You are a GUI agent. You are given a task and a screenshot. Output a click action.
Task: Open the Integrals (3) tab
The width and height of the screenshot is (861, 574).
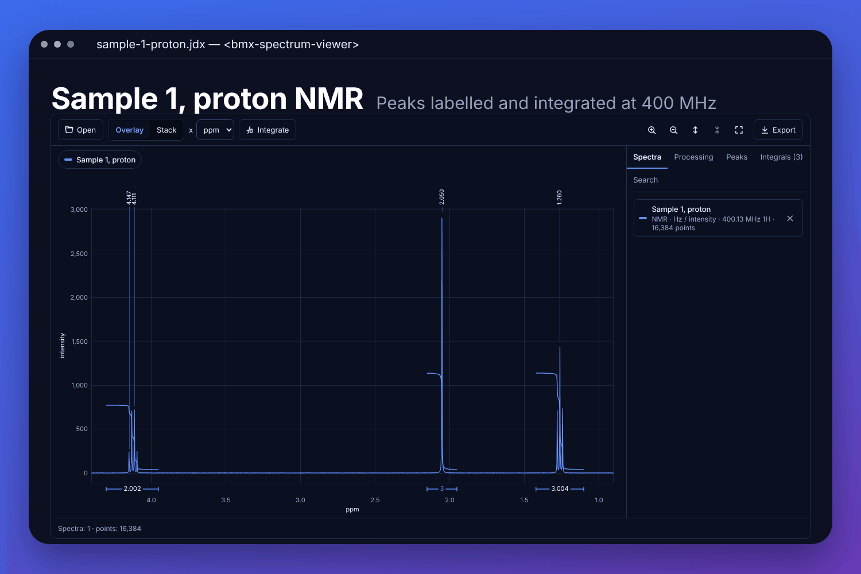pyautogui.click(x=781, y=157)
